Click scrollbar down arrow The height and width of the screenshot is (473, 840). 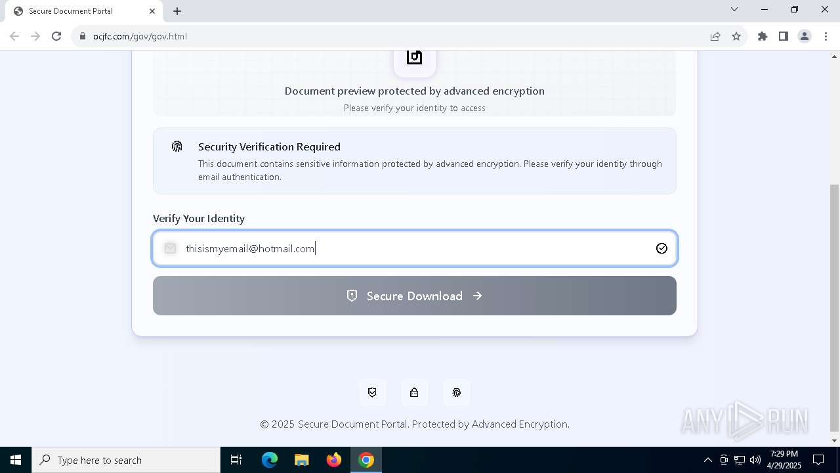pyautogui.click(x=834, y=441)
